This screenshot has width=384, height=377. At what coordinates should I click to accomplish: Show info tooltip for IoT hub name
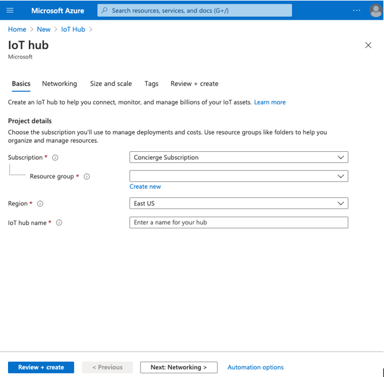(59, 223)
